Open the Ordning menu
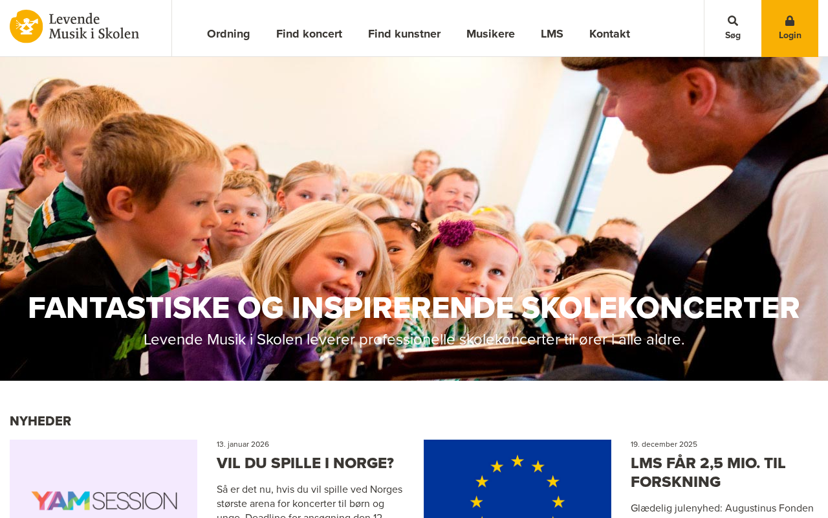This screenshot has height=518, width=828. [228, 34]
